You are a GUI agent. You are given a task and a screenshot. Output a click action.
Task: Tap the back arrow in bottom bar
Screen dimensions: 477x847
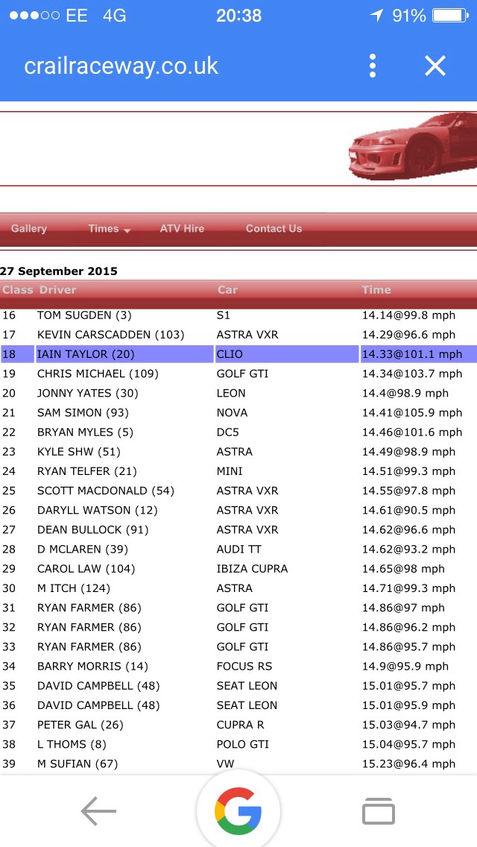pyautogui.click(x=98, y=811)
